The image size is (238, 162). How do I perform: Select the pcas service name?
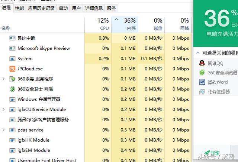pos(30,130)
